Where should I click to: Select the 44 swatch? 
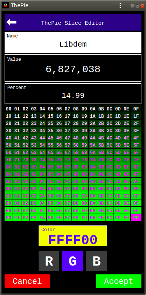(x=42, y=138)
